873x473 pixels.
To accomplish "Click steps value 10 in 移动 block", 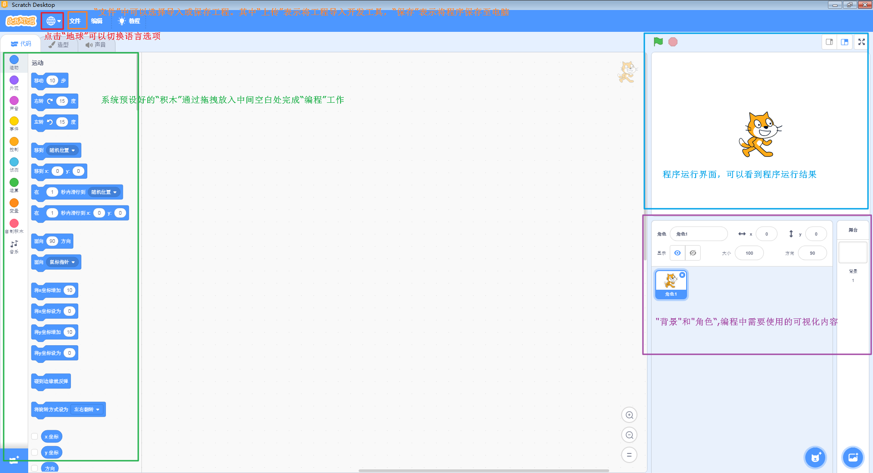I will click(x=52, y=81).
